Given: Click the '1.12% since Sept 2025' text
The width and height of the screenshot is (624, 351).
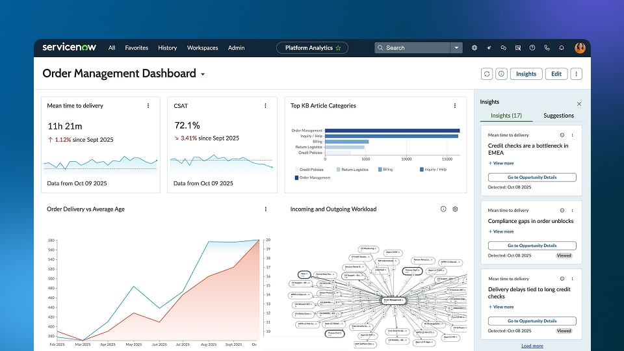Looking at the screenshot, I should (84, 140).
